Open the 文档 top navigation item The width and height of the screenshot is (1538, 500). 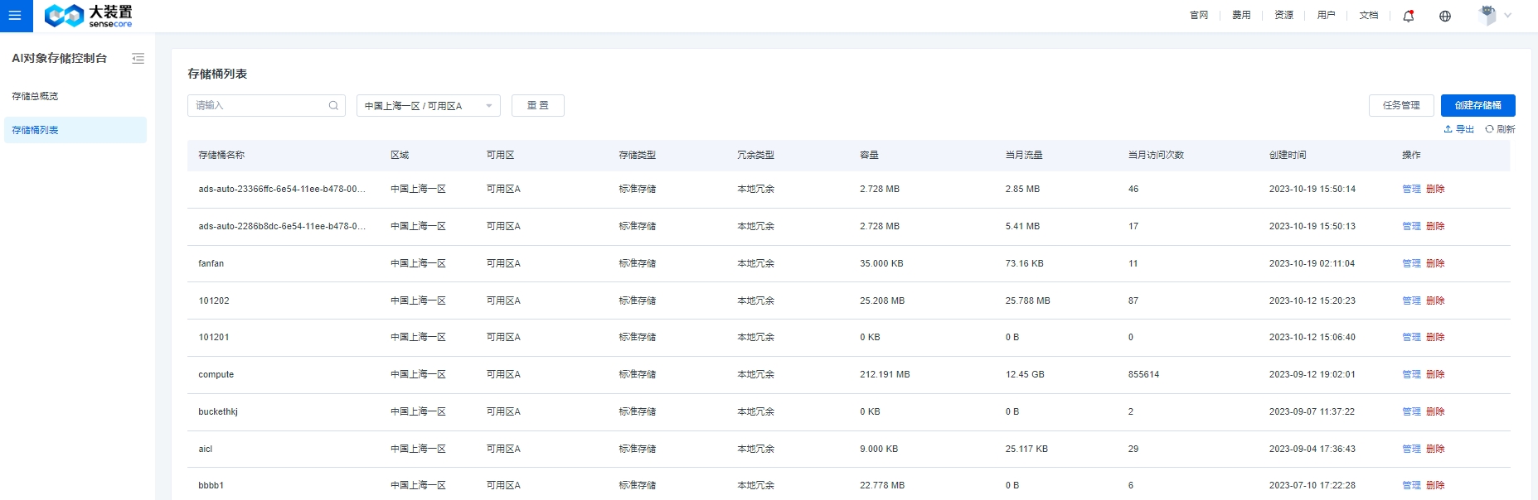coord(1368,15)
